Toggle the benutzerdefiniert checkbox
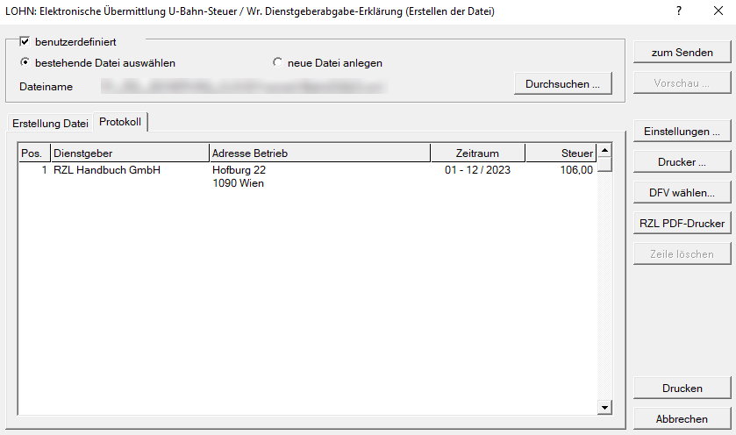This screenshot has height=435, width=736. pos(25,42)
